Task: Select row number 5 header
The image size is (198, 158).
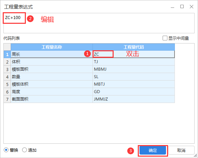Action: pos(7,84)
